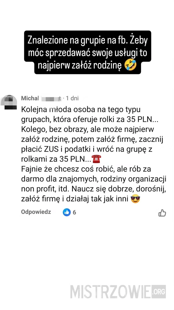This screenshot has width=174, height=310.
Task: Click the Odpowiedz reply link
Action: [36, 212]
